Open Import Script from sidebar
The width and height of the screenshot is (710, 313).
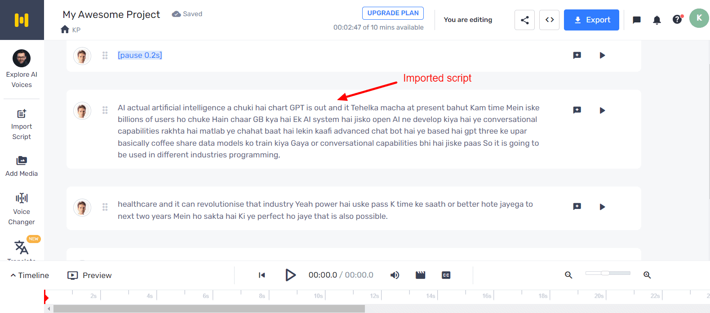pyautogui.click(x=22, y=125)
